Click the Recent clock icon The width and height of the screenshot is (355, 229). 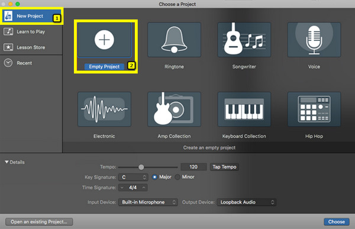[8, 63]
